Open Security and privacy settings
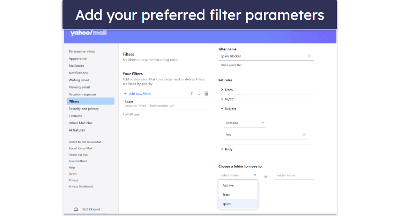This screenshot has height=216, width=398. pyautogui.click(x=84, y=109)
